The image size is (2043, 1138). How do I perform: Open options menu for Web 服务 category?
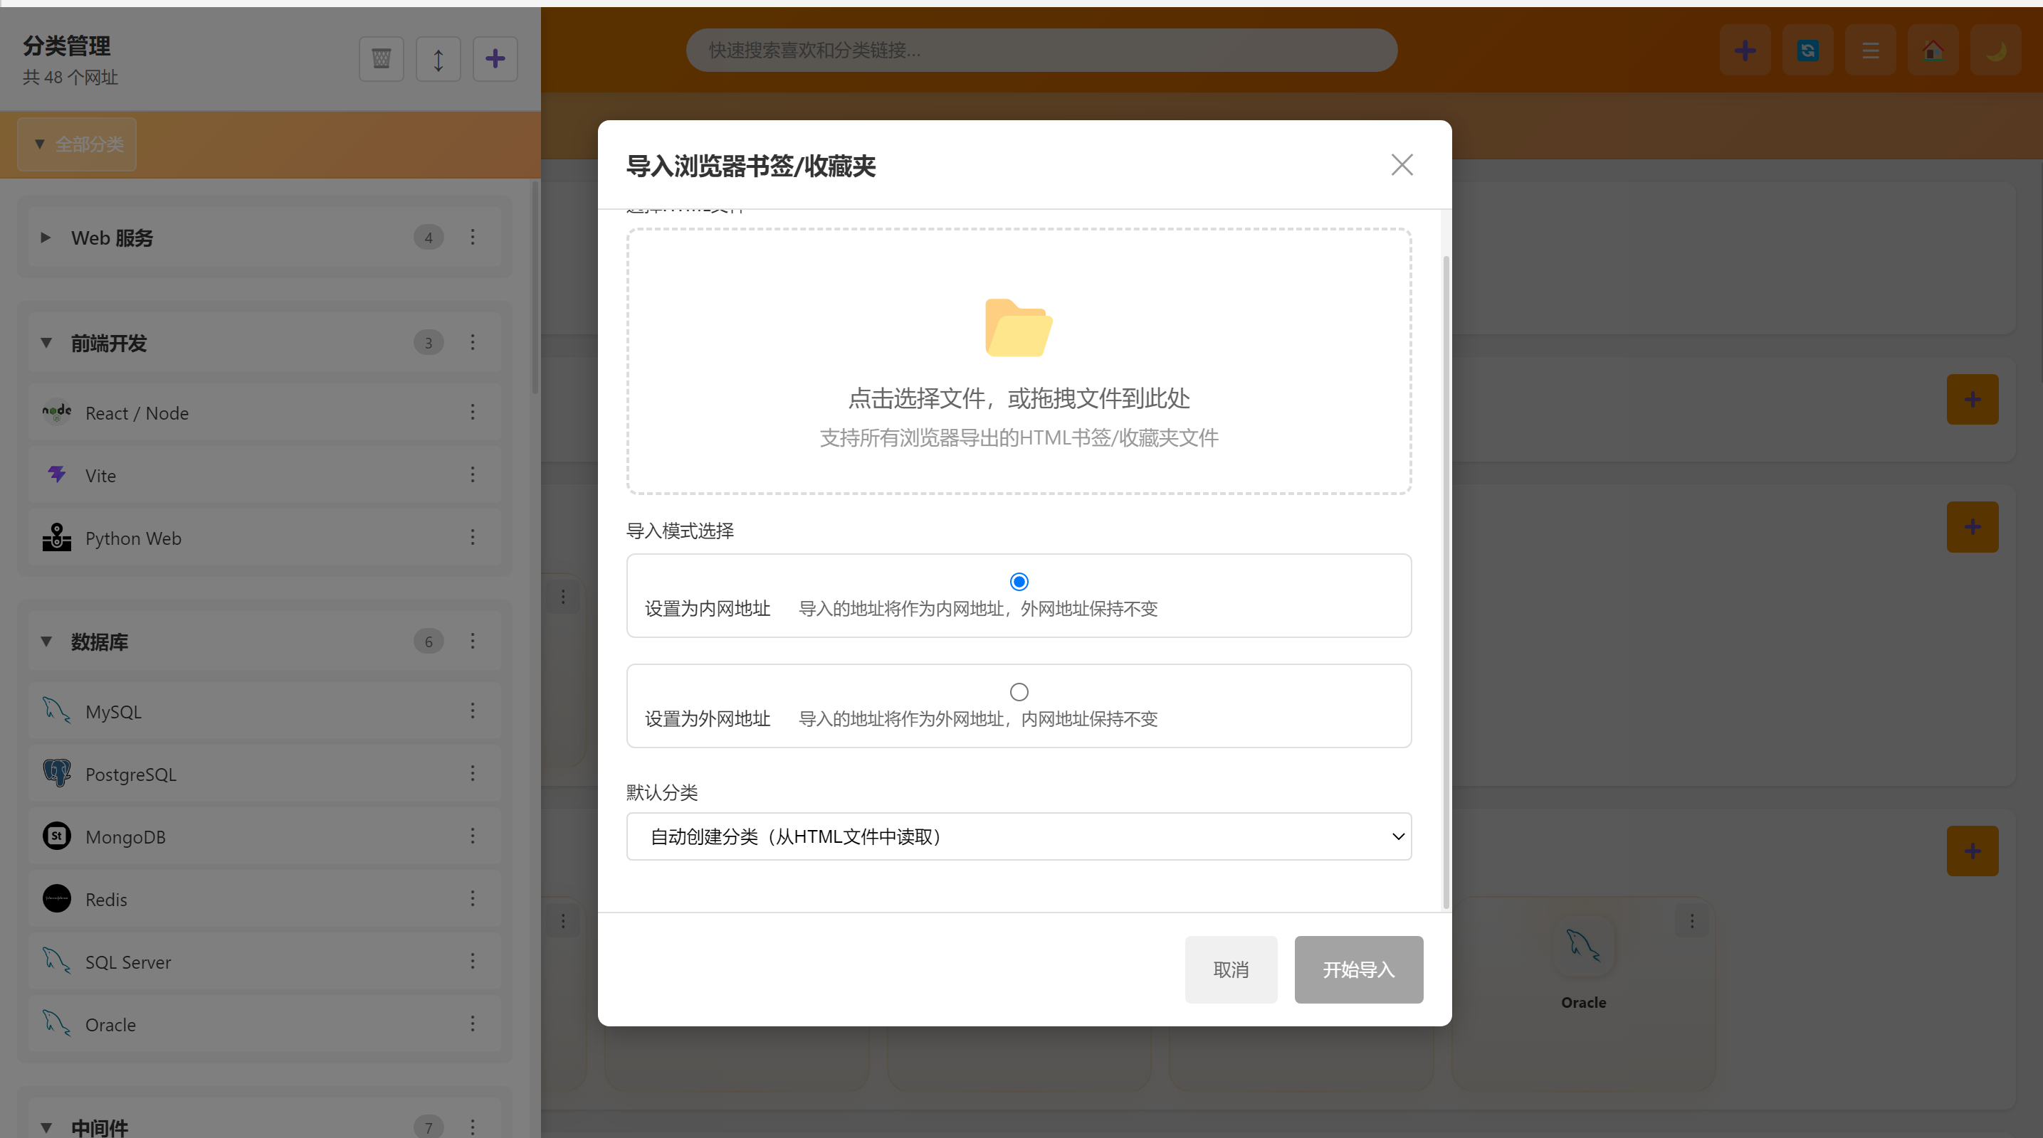[473, 237]
